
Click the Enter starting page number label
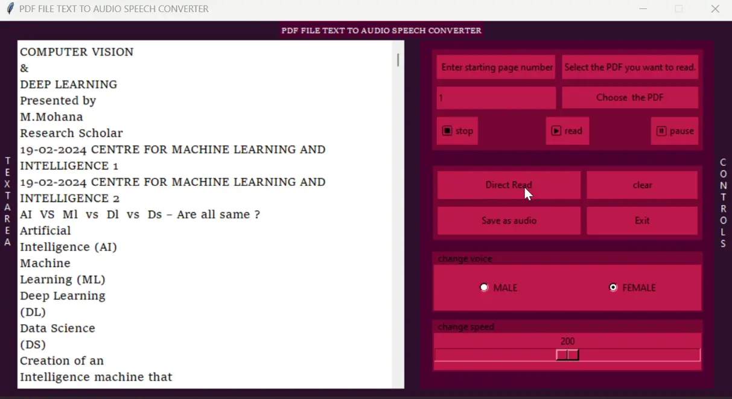[496, 67]
